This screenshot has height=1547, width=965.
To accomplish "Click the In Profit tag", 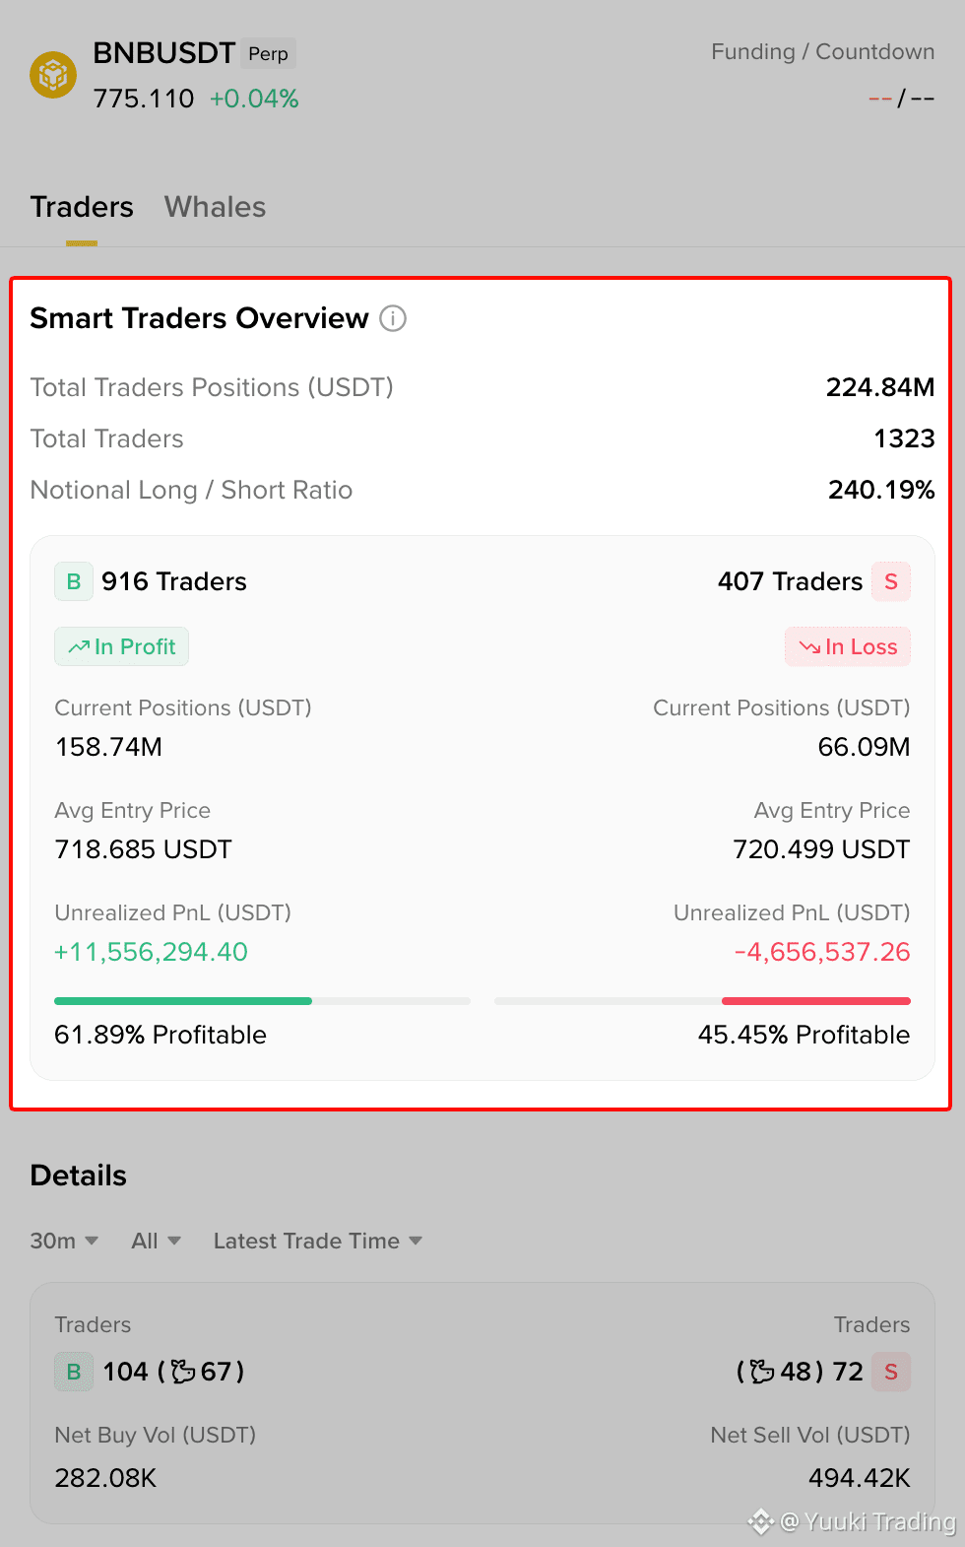I will 121,646.
